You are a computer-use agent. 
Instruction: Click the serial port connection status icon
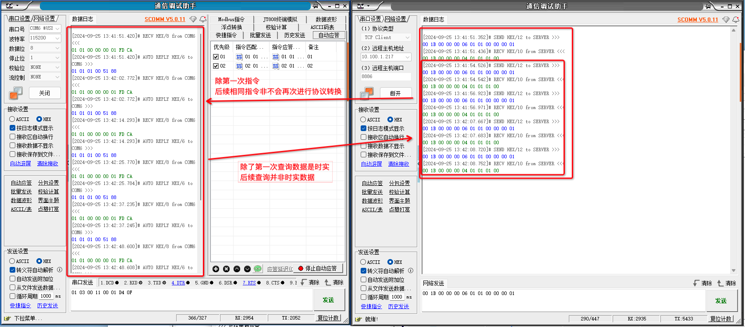click(16, 93)
